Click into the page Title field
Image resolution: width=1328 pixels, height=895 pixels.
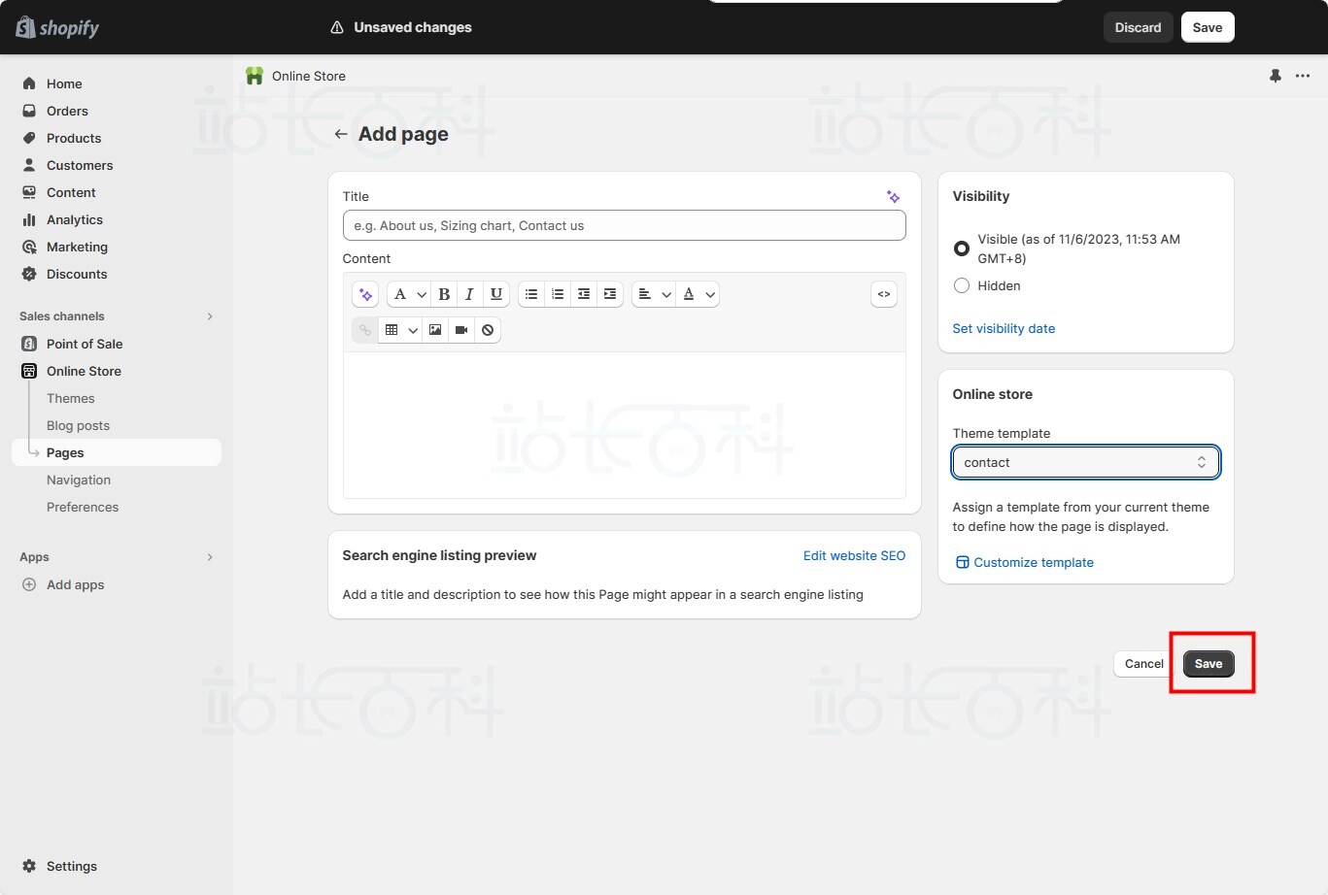click(624, 225)
